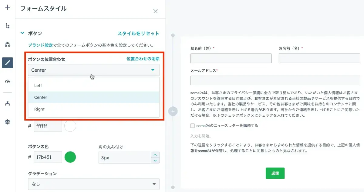Choose Left alignment option
This screenshot has width=364, height=192.
click(x=94, y=86)
